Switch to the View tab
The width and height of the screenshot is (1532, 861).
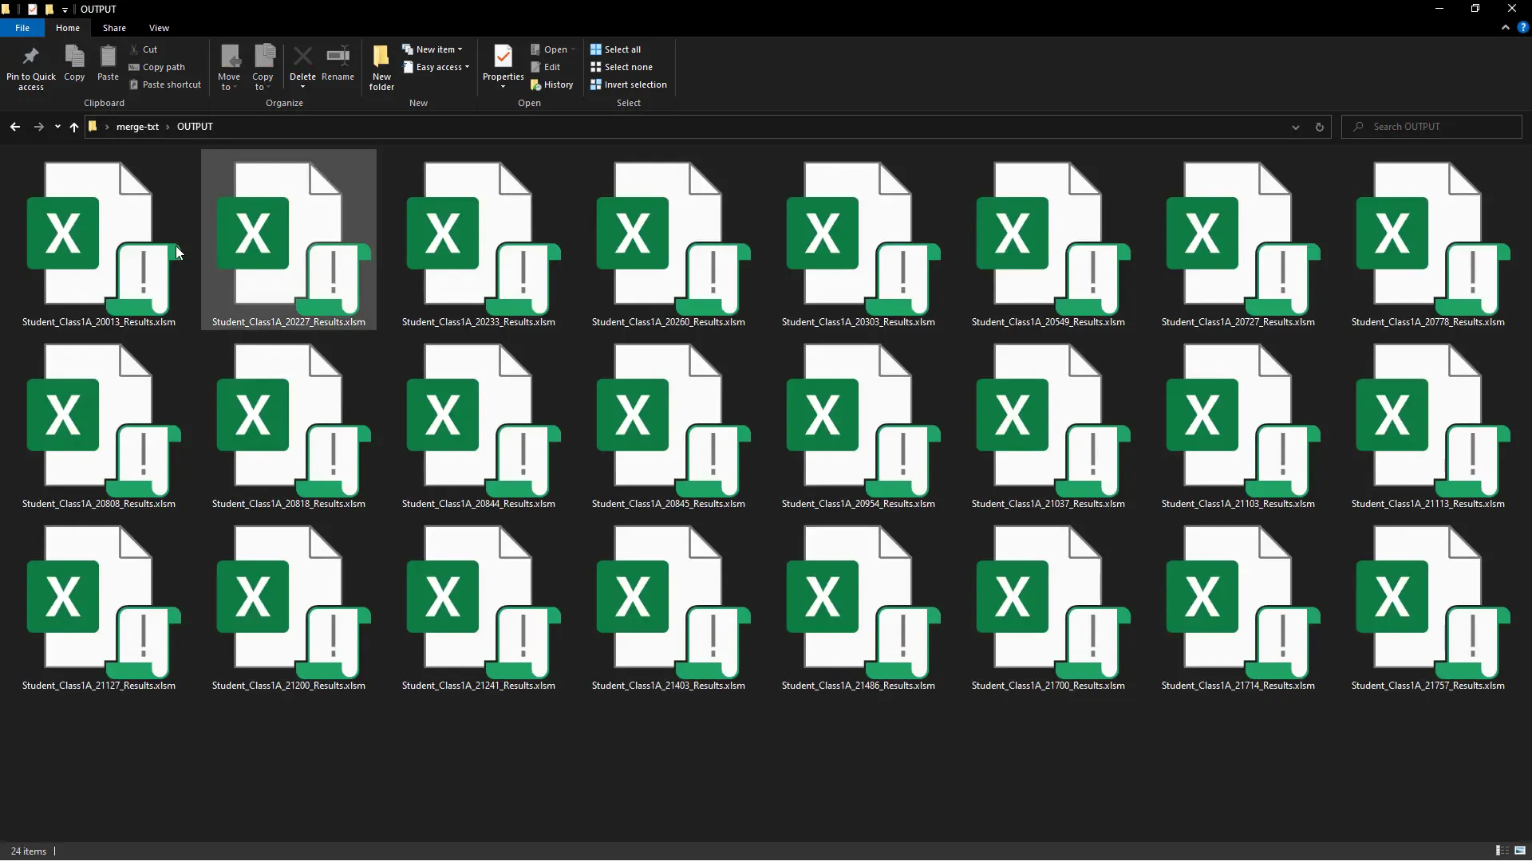[159, 27]
